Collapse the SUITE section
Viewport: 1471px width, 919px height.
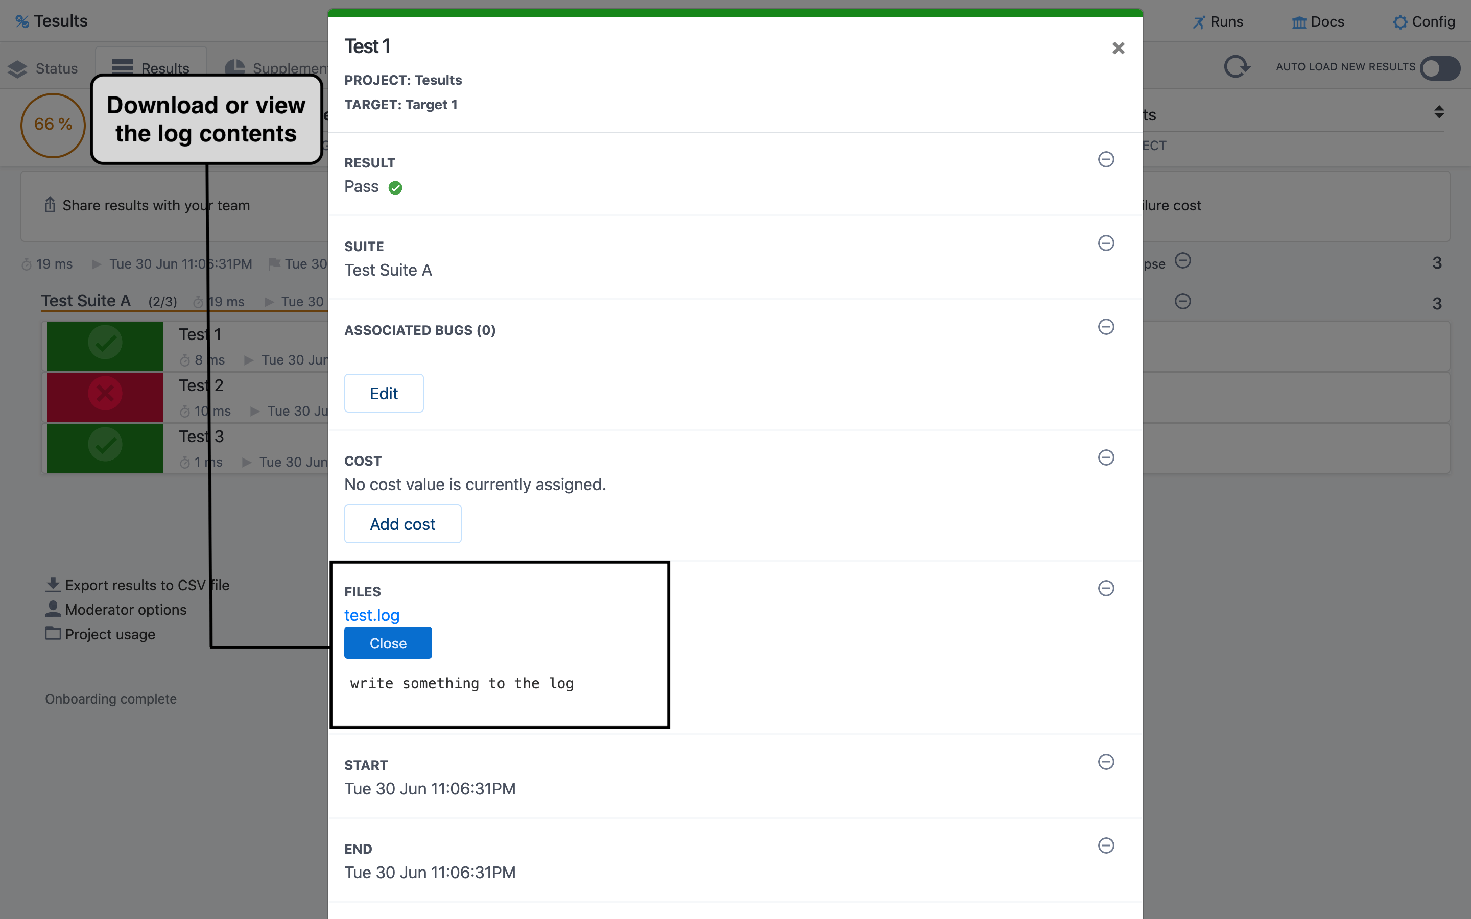[1106, 243]
